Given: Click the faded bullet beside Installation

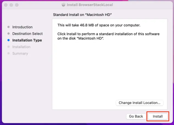Looking at the screenshot, I should coord(9,47).
